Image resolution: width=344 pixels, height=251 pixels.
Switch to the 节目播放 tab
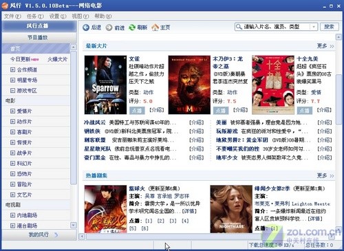point(39,37)
